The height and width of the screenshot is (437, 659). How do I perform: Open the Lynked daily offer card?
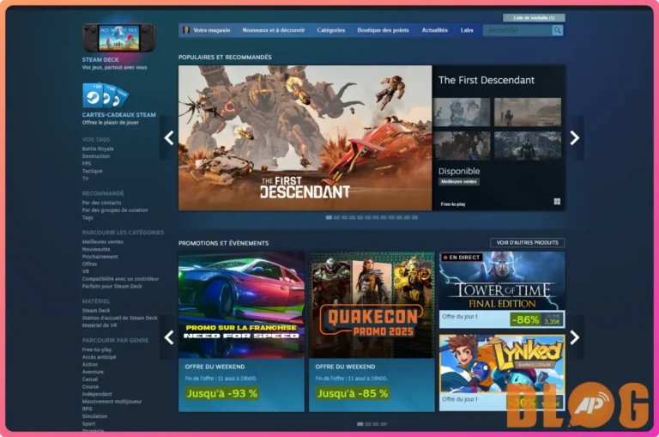(x=502, y=373)
